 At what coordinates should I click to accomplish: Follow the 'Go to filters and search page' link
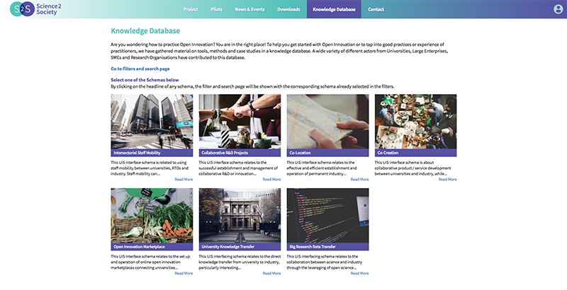coord(140,69)
